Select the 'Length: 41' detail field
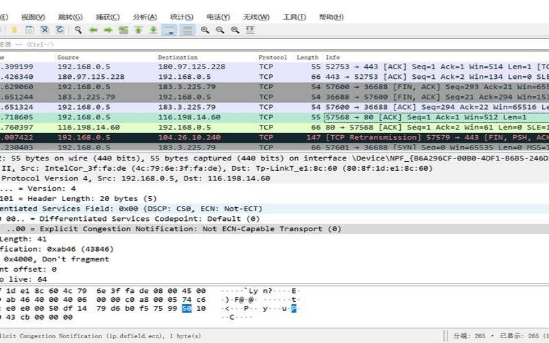Screen dimensions: 549x343 pyautogui.click(x=274, y=239)
